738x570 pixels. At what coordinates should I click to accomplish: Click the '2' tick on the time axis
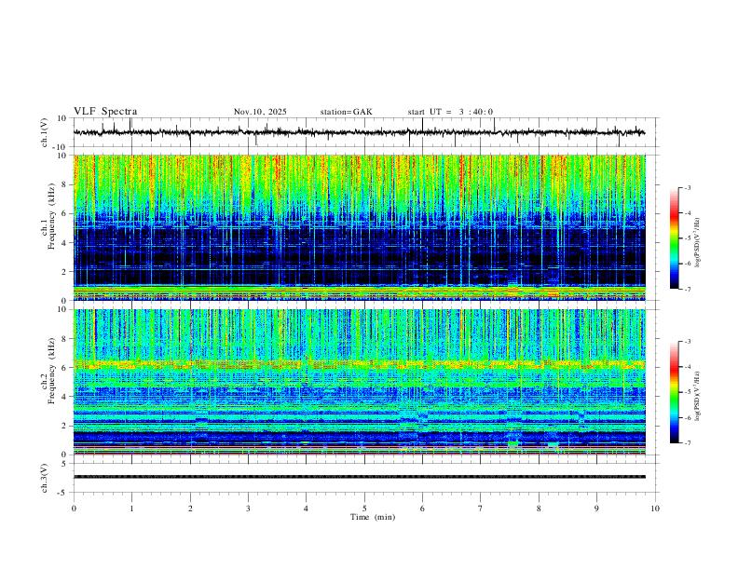click(x=190, y=509)
